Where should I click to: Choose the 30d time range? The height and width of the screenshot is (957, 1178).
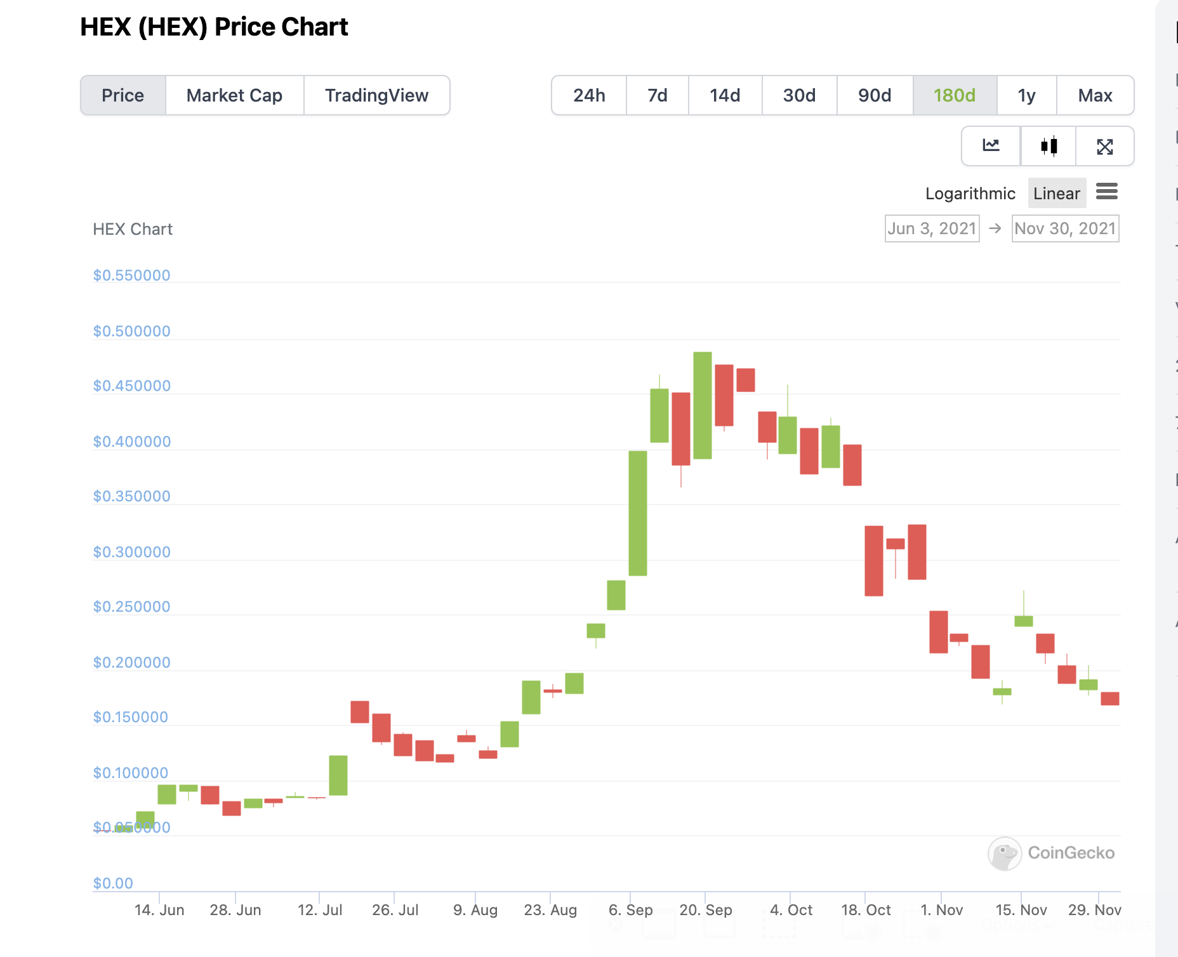coord(799,95)
